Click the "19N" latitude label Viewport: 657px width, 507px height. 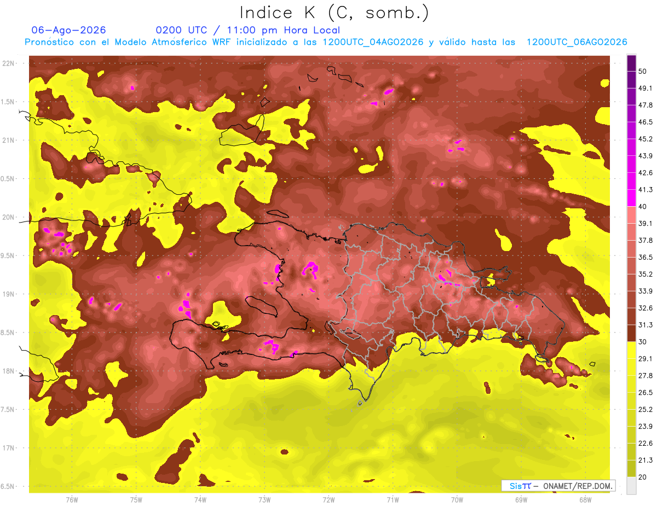[8, 294]
